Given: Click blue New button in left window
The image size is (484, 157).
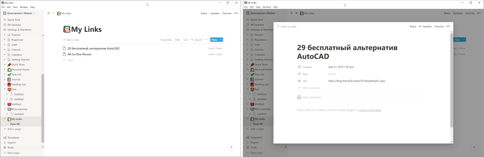Looking at the screenshot, I should tap(214, 40).
